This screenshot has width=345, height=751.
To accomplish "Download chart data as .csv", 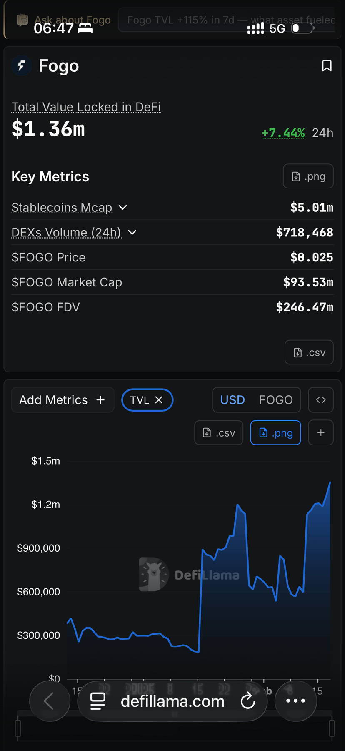I will pyautogui.click(x=219, y=433).
